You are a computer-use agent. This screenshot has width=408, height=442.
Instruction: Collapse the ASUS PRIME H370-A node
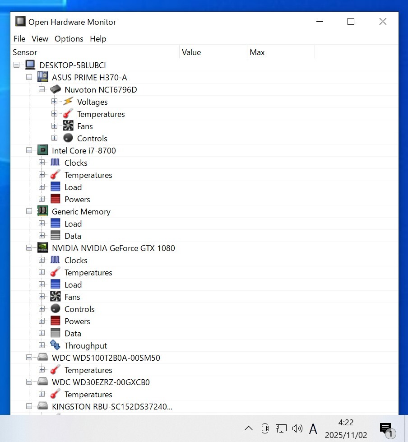(29, 77)
